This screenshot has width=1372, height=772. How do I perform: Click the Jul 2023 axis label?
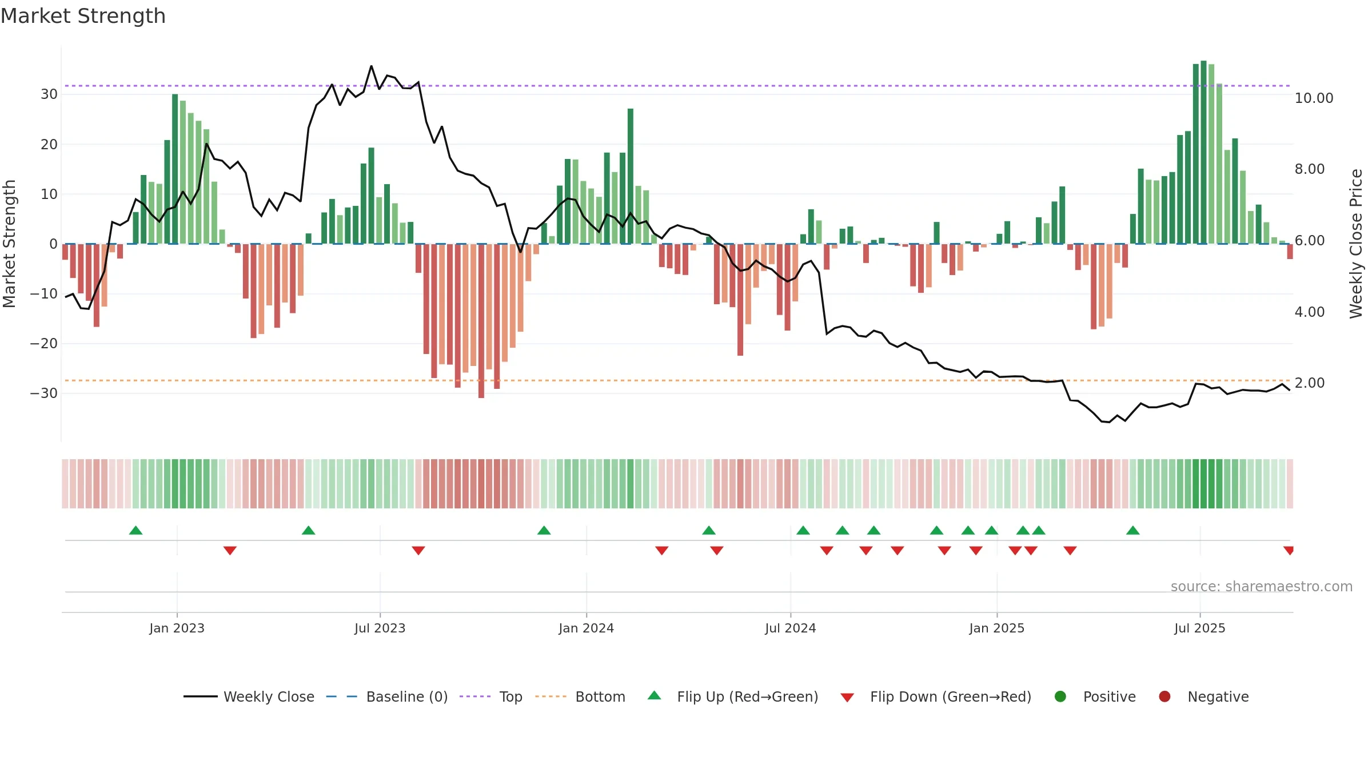click(x=380, y=628)
